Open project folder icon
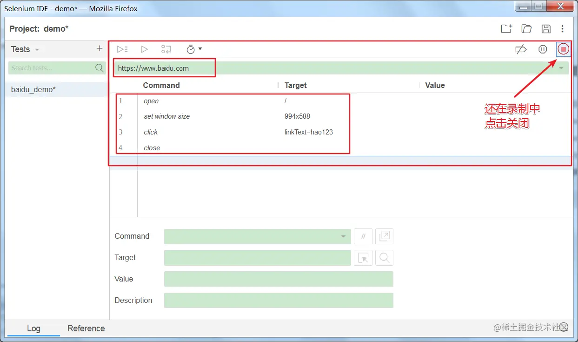This screenshot has width=578, height=342. click(x=526, y=29)
